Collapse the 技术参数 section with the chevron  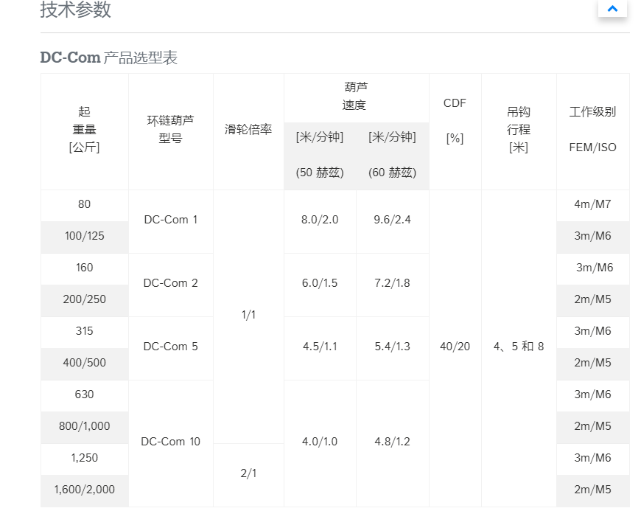coord(612,9)
